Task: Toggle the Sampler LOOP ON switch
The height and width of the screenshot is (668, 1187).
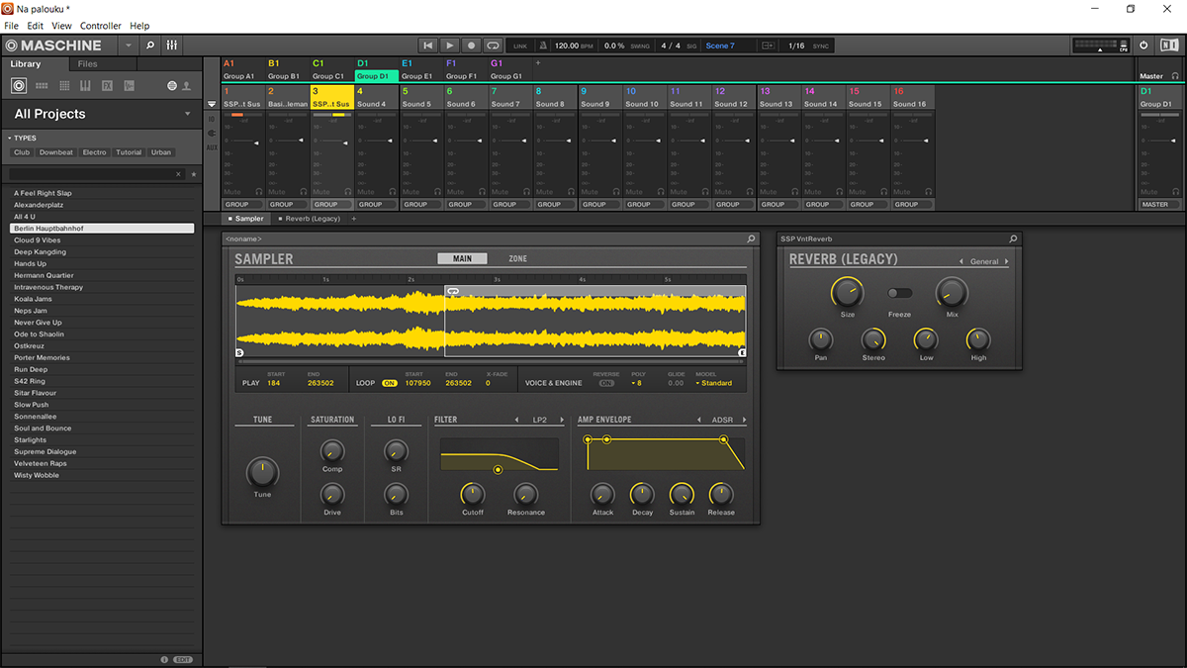Action: coord(390,383)
